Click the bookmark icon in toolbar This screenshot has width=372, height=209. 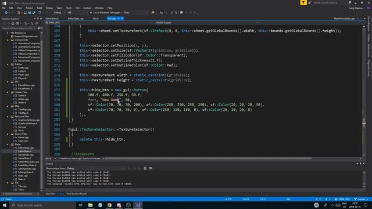(181, 13)
